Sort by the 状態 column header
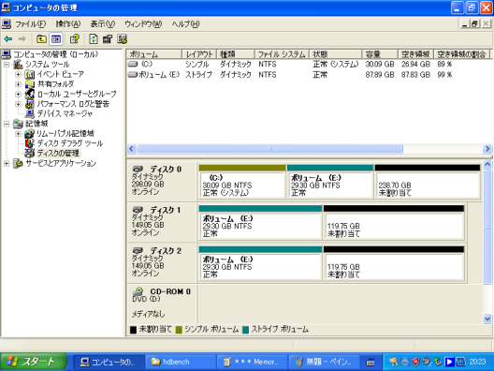Image resolution: width=494 pixels, height=371 pixels. pyautogui.click(x=336, y=54)
